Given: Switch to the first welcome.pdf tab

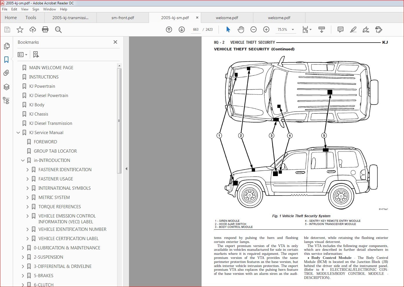Looking at the screenshot, I should point(227,18).
